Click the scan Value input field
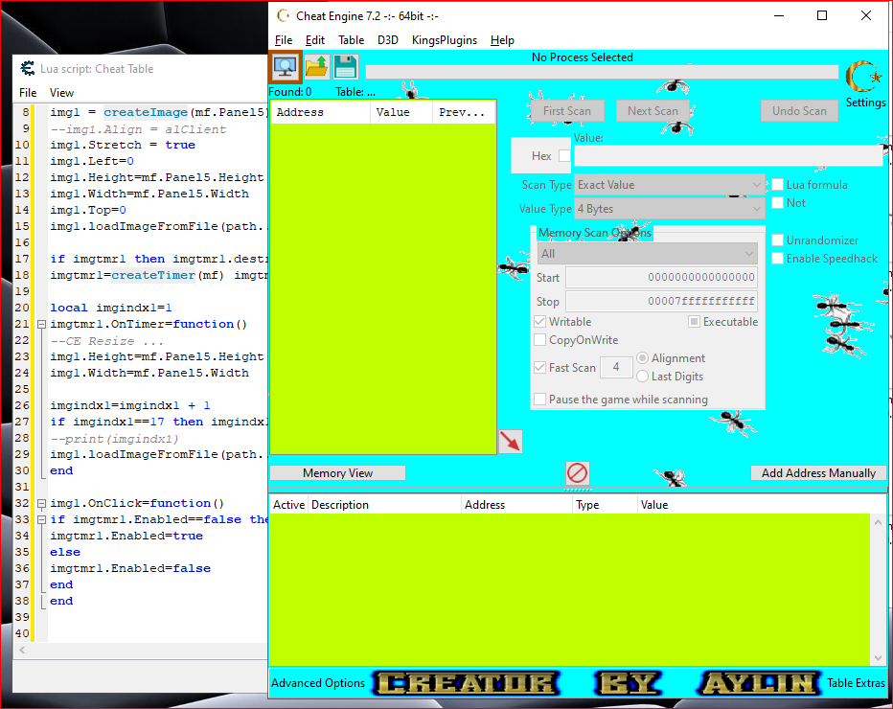Viewport: 893px width, 709px height. coord(727,156)
